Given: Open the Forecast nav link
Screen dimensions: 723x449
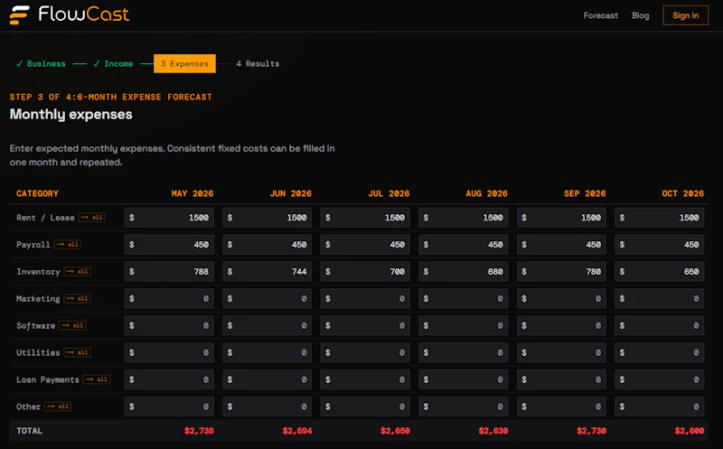Looking at the screenshot, I should [x=600, y=15].
